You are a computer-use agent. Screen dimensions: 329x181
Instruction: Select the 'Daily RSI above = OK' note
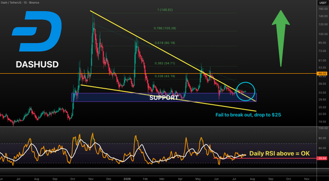[x=279, y=154]
